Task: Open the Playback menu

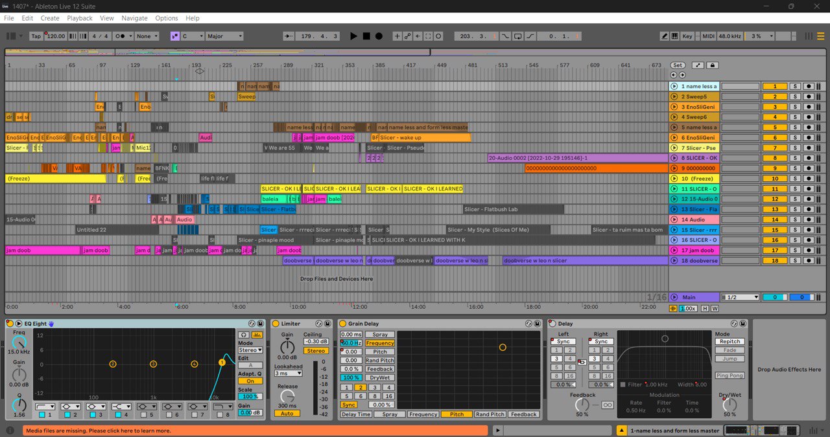Action: pyautogui.click(x=80, y=18)
